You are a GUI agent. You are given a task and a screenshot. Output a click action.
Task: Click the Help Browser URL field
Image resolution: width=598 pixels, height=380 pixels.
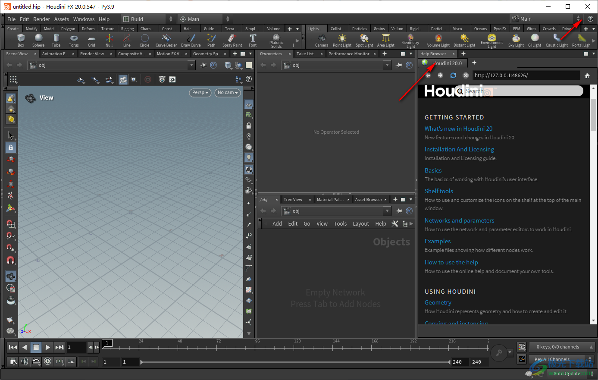[526, 75]
